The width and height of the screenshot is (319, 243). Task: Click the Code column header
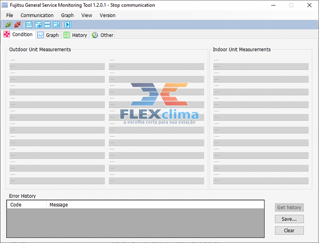27,205
